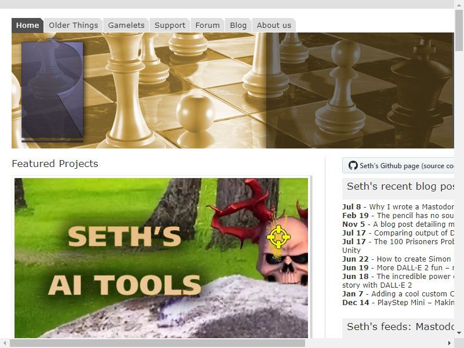This screenshot has height=348, width=464.
Task: Select the Blog tab
Action: click(x=238, y=26)
